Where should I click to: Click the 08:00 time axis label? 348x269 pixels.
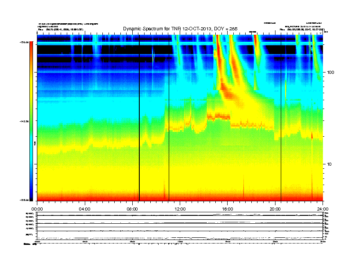(x=133, y=209)
